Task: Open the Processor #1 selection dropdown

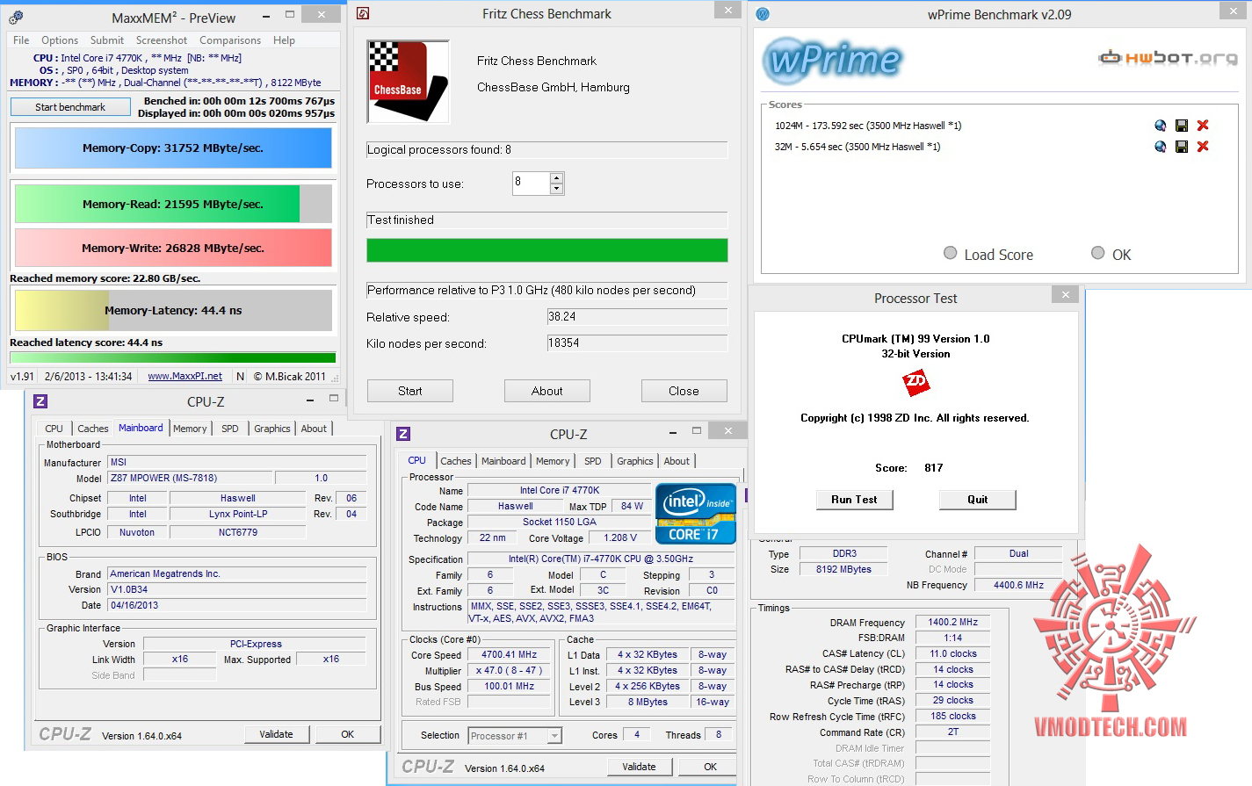Action: 554,736
